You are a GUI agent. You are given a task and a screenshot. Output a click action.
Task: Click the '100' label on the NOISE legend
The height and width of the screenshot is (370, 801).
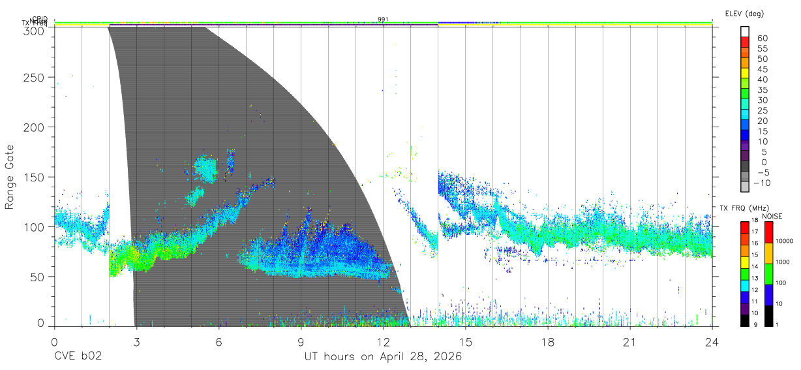tap(779, 283)
